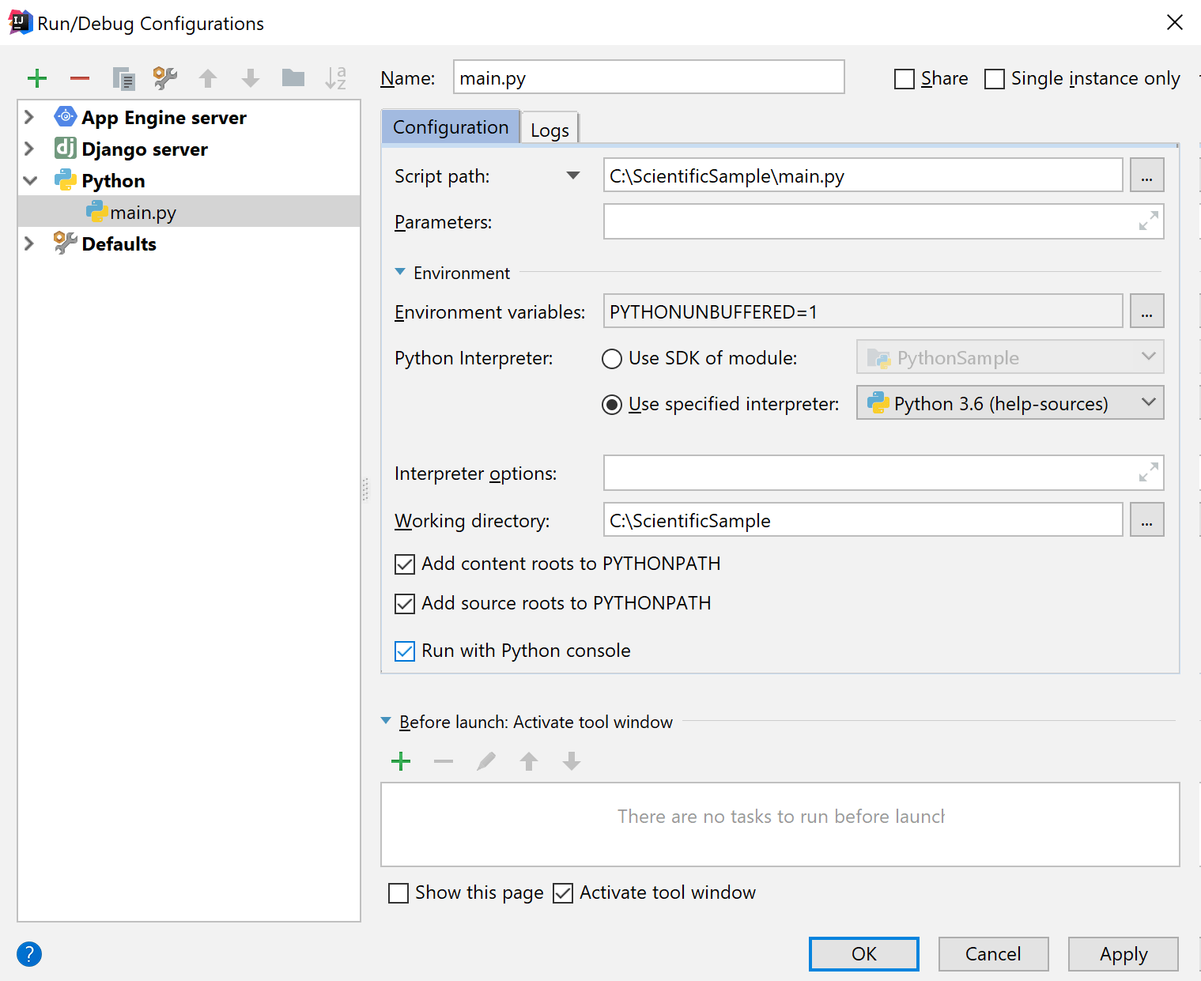Switch to the Logs tab

[x=550, y=130]
